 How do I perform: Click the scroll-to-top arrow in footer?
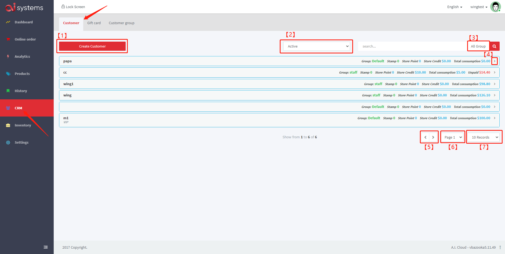[x=500, y=247]
